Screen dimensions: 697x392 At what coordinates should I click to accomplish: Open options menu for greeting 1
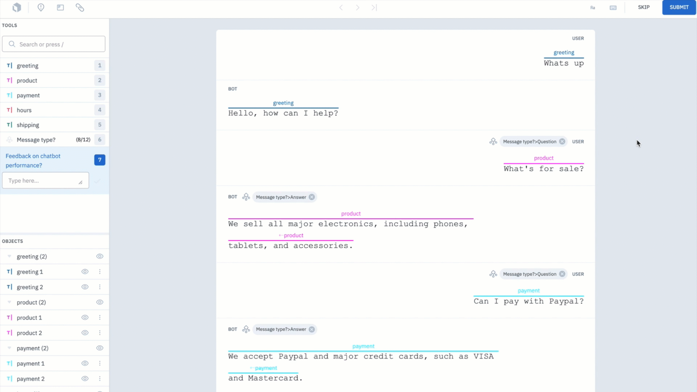click(x=100, y=272)
